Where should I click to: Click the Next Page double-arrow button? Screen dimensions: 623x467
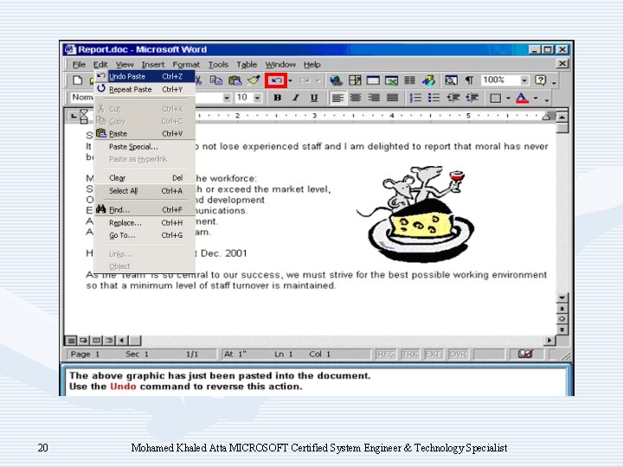point(562,329)
